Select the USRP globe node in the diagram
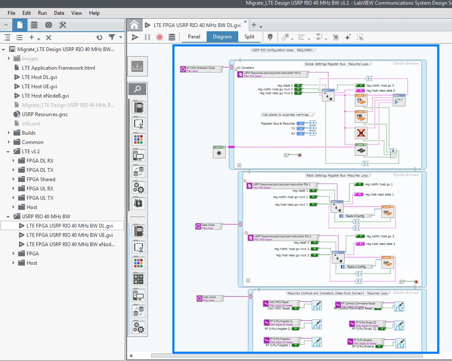 click(x=361, y=100)
